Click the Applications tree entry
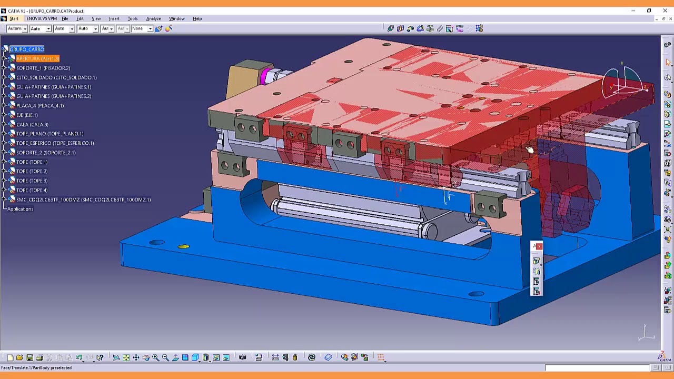This screenshot has width=674, height=379. [20, 209]
